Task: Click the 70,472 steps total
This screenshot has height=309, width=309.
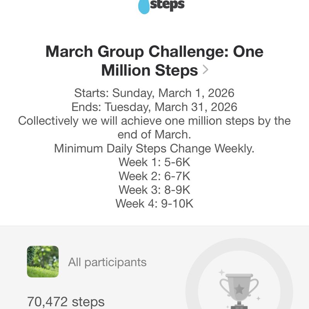Action: 66,301
